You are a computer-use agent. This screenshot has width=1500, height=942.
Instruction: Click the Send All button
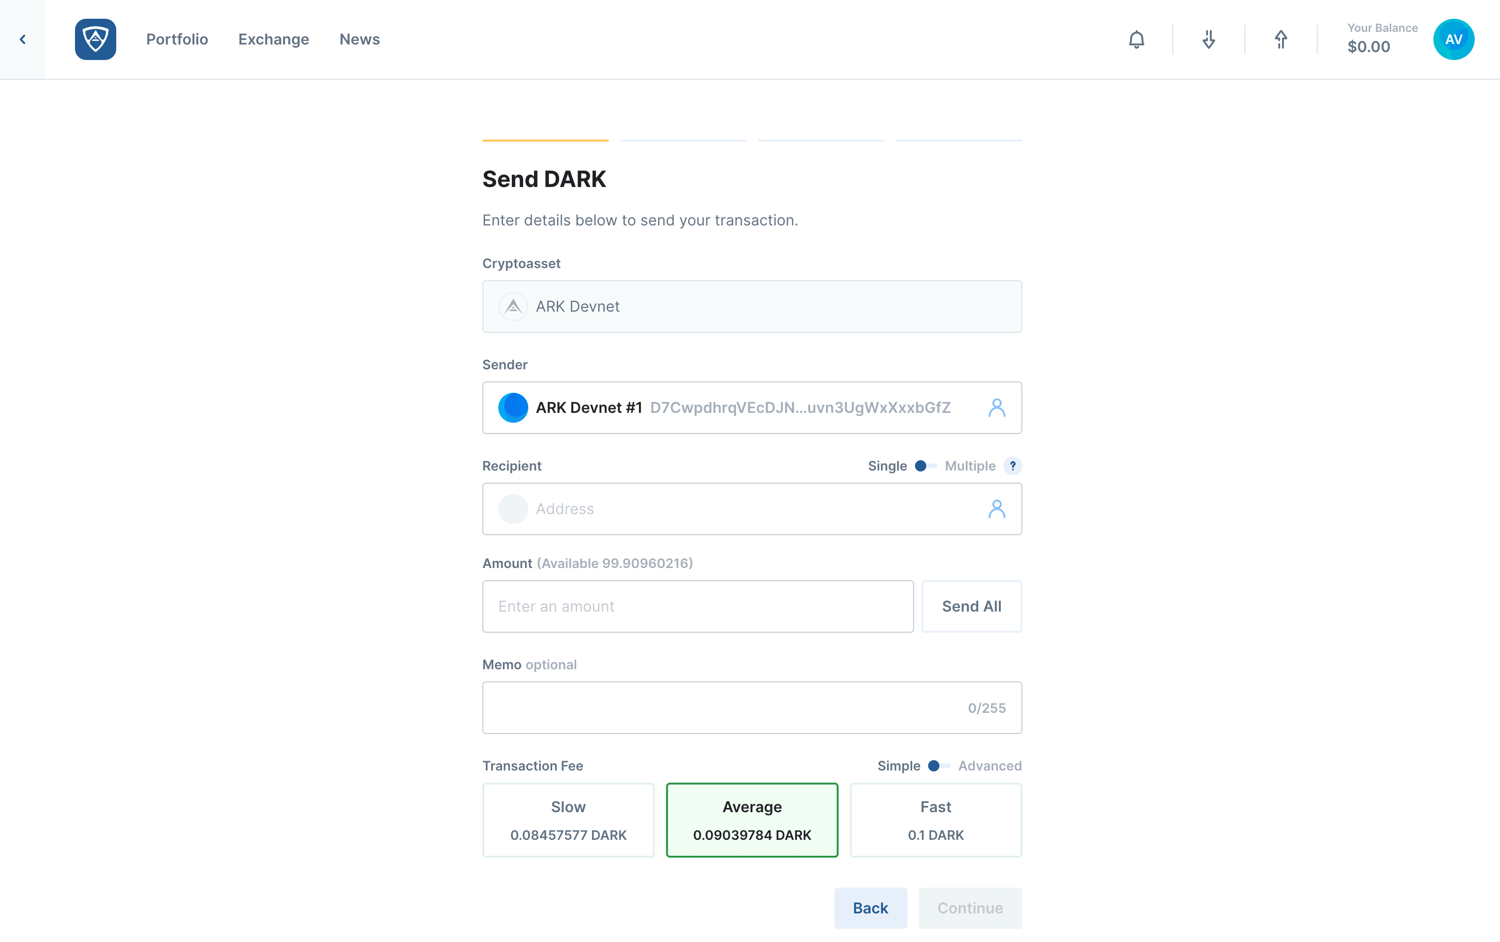pyautogui.click(x=971, y=606)
